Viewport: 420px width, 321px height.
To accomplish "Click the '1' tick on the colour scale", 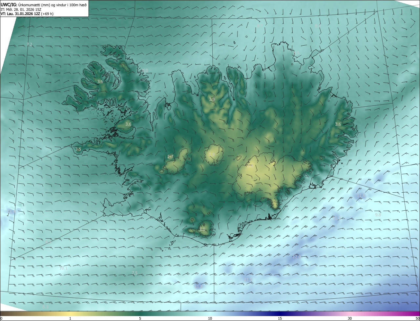I will (x=70, y=318).
